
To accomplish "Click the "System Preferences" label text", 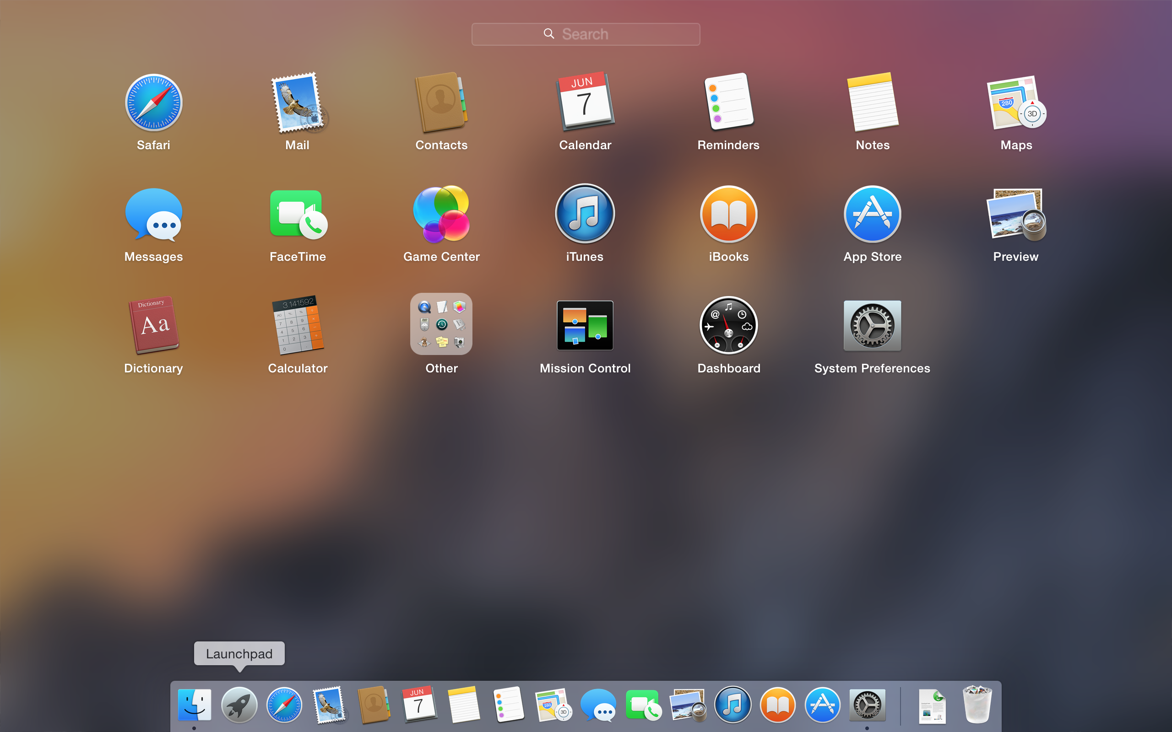I will 872,368.
